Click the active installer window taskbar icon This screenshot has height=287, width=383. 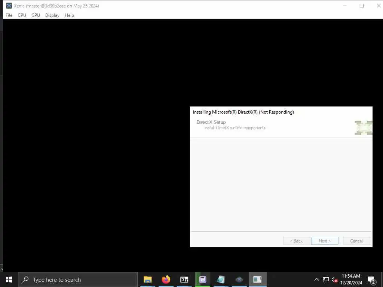tap(257, 280)
